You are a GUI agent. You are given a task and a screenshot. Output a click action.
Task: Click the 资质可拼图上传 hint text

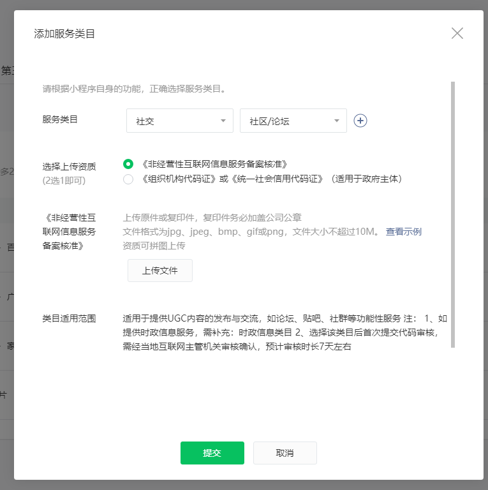click(153, 246)
